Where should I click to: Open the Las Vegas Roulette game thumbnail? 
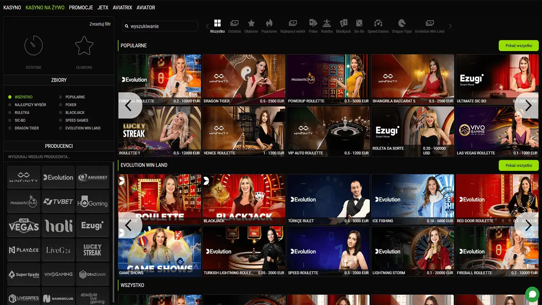pyautogui.click(x=497, y=131)
